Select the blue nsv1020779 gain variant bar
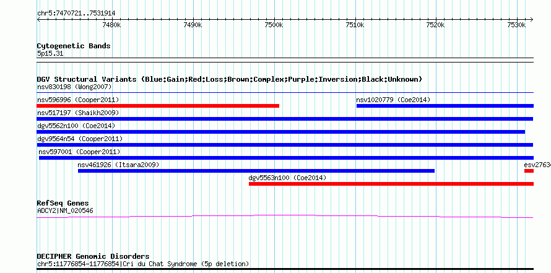 coord(445,106)
